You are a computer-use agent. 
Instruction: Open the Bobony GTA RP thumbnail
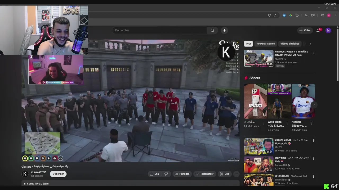coord(258,146)
